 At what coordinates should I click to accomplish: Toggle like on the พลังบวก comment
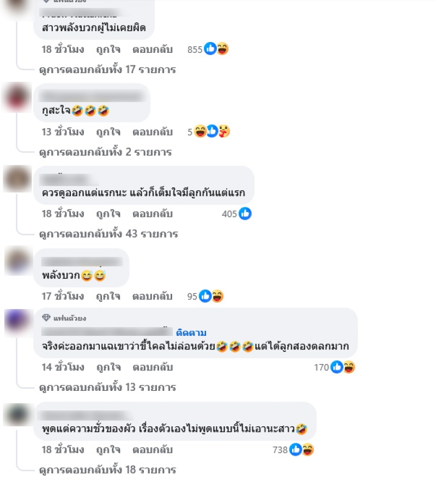coord(108,296)
